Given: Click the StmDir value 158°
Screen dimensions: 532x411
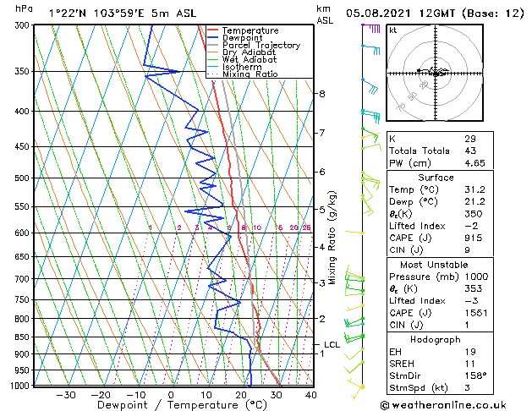Looking at the screenshot, I should coord(475,375).
